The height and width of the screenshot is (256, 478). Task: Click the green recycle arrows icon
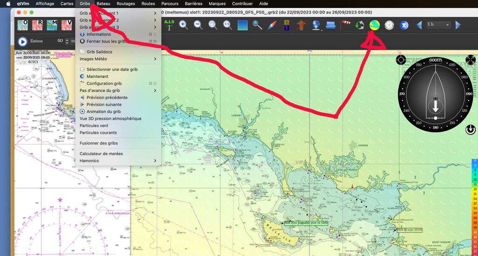pos(360,25)
